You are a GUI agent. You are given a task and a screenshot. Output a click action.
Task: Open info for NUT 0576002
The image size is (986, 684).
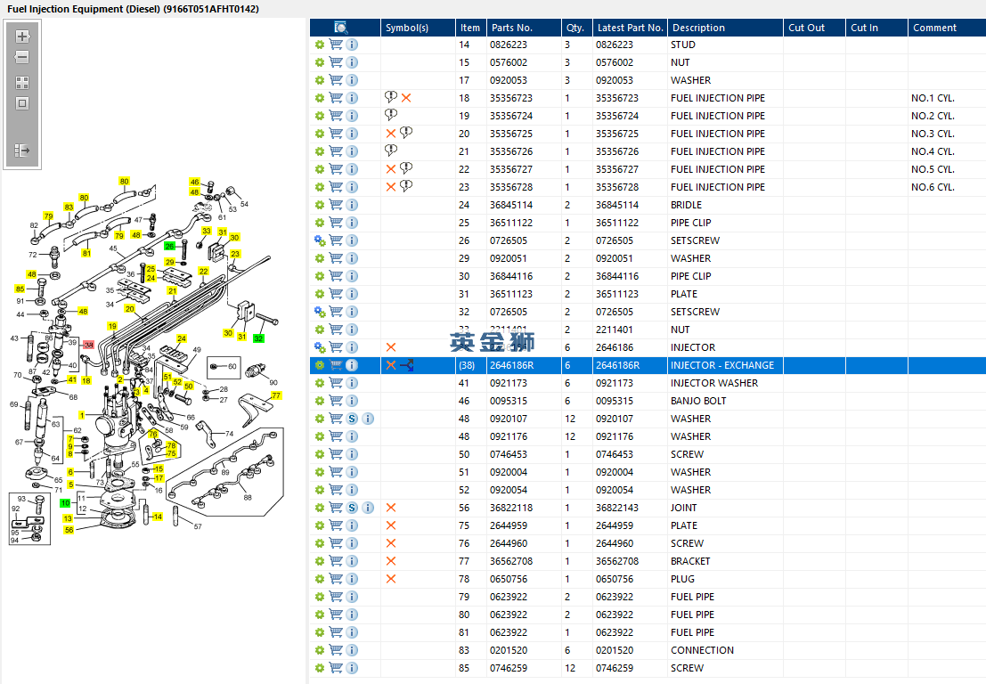(352, 62)
